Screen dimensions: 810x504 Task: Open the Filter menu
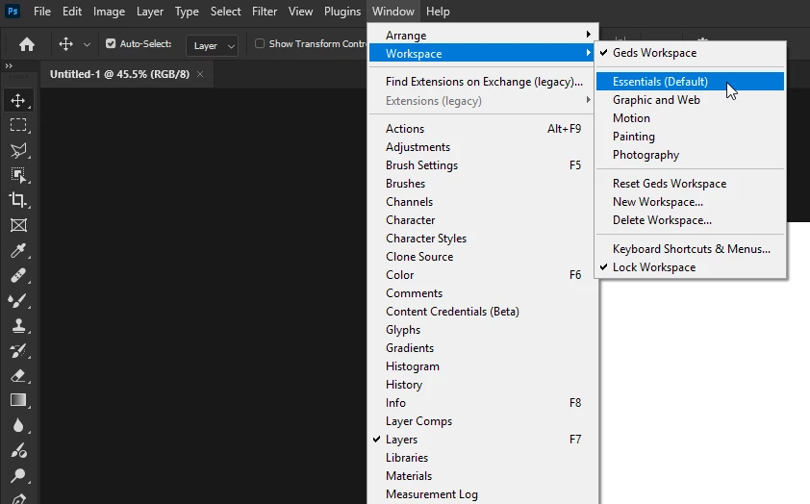[265, 12]
